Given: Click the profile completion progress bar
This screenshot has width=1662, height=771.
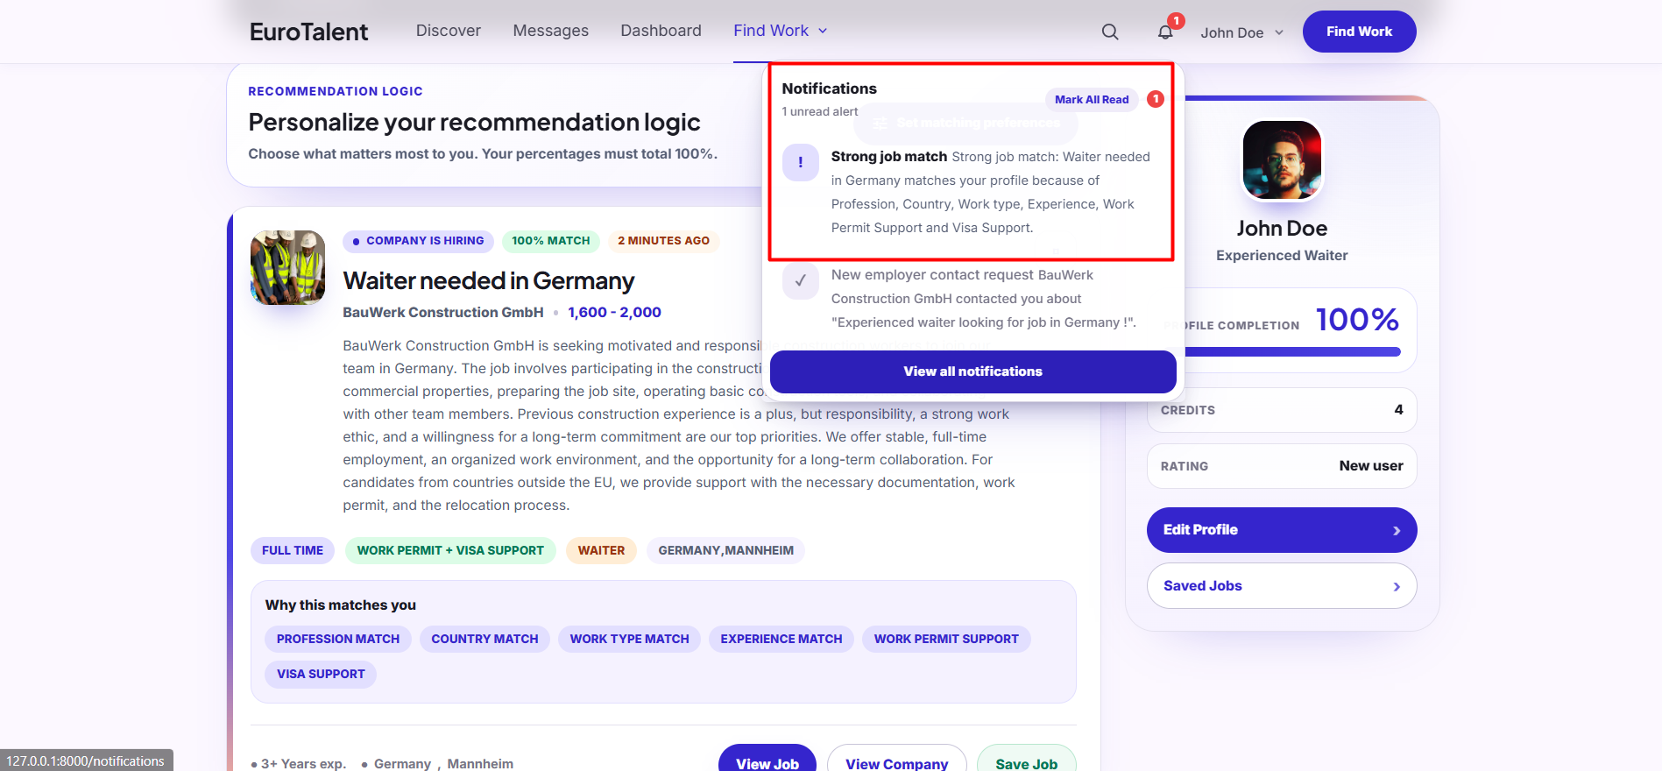Looking at the screenshot, I should pyautogui.click(x=1292, y=352).
